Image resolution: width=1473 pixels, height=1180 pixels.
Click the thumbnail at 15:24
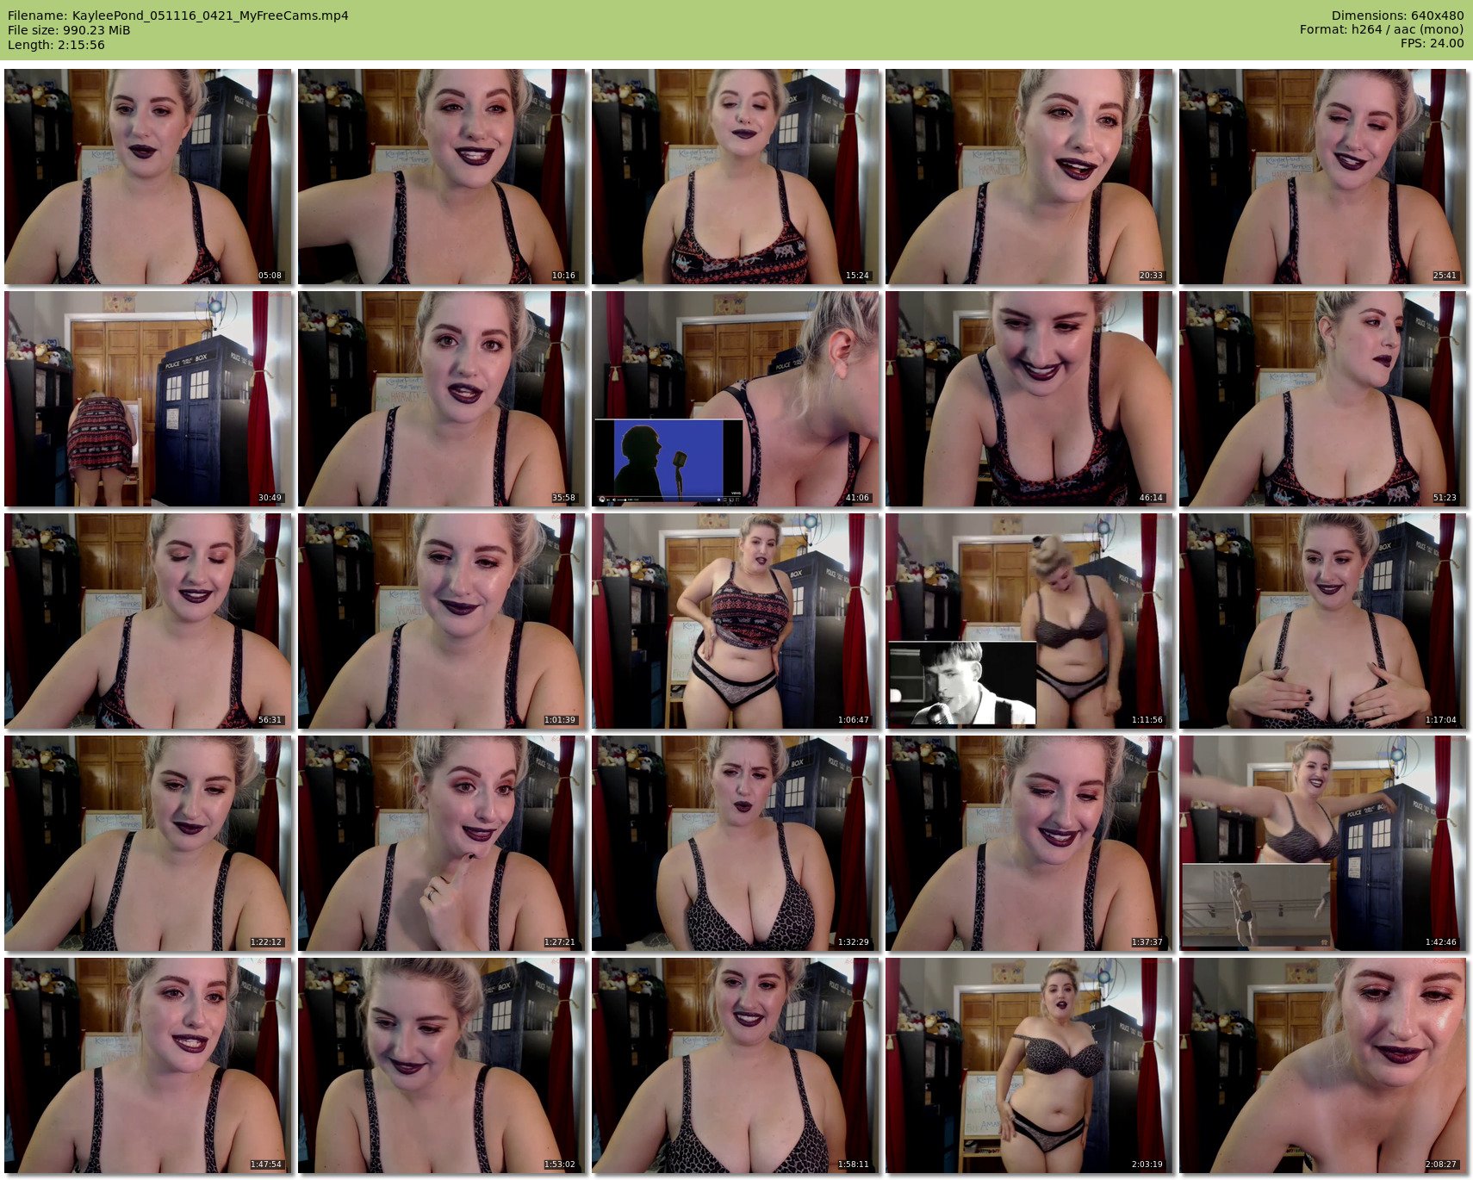tap(736, 177)
